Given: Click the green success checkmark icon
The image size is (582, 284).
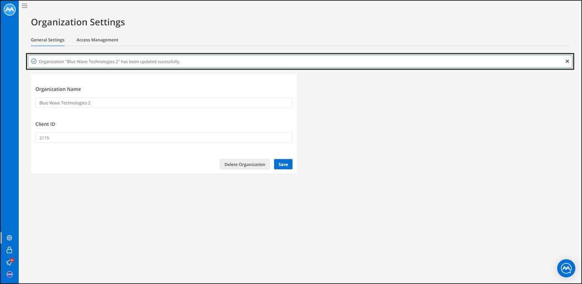Looking at the screenshot, I should tap(34, 61).
